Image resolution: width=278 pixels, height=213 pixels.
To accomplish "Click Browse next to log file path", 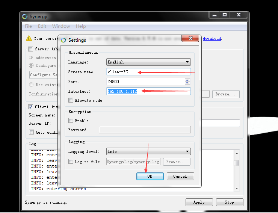I will click(177, 162).
